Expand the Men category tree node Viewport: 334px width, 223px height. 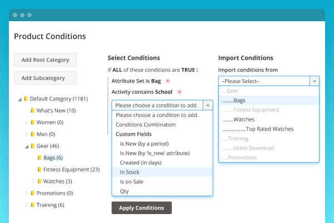pos(26,134)
